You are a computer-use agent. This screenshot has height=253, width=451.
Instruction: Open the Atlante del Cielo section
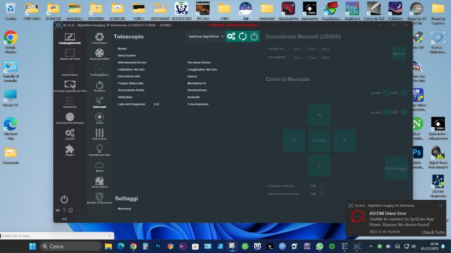pyautogui.click(x=70, y=55)
